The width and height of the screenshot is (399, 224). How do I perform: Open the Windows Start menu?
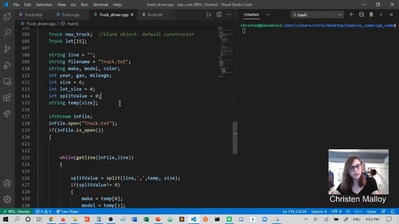(x=6, y=219)
